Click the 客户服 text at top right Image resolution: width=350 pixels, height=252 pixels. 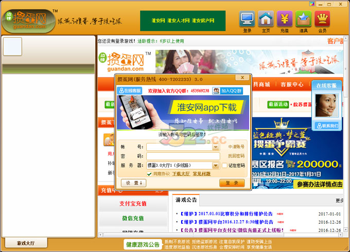click(x=335, y=41)
